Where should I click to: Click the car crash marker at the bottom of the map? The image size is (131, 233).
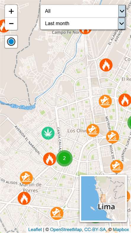tap(57, 213)
